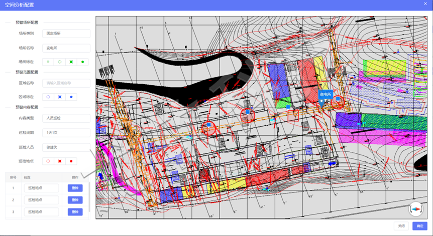This screenshot has height=236, width=433.
Task: Click the 区域名称 input field
Action: coord(66,83)
